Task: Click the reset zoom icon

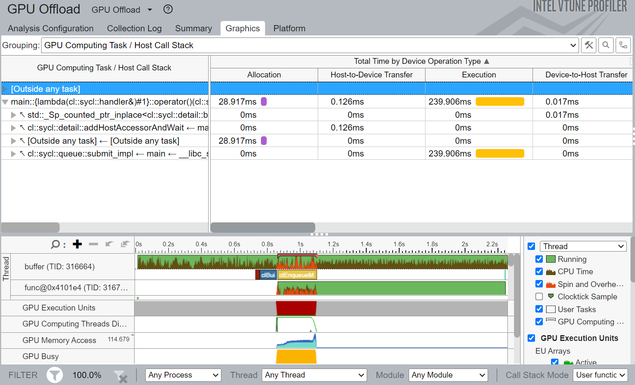Action: pyautogui.click(x=125, y=244)
